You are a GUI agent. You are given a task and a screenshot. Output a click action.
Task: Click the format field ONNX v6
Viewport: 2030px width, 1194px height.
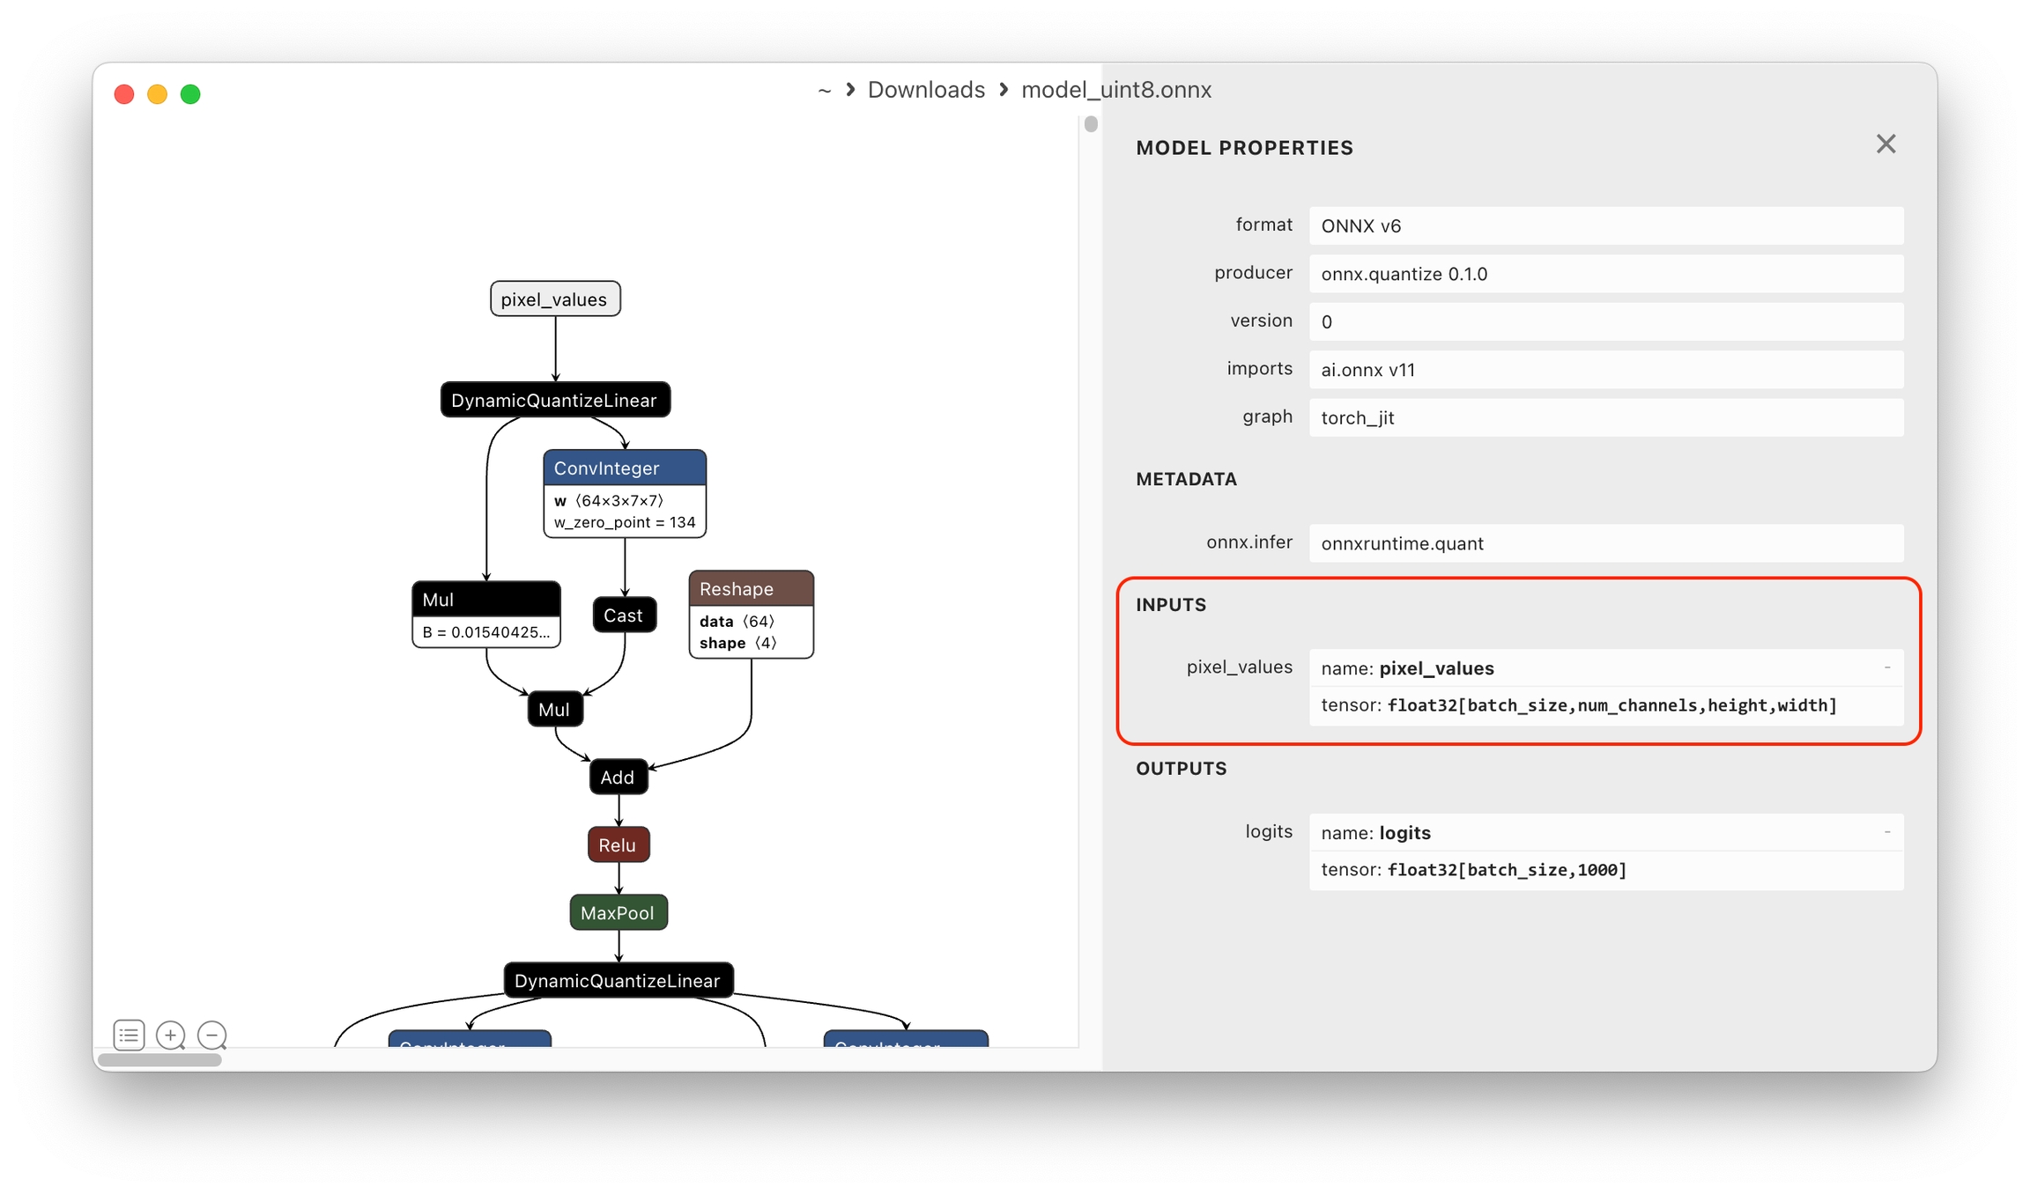1605,225
